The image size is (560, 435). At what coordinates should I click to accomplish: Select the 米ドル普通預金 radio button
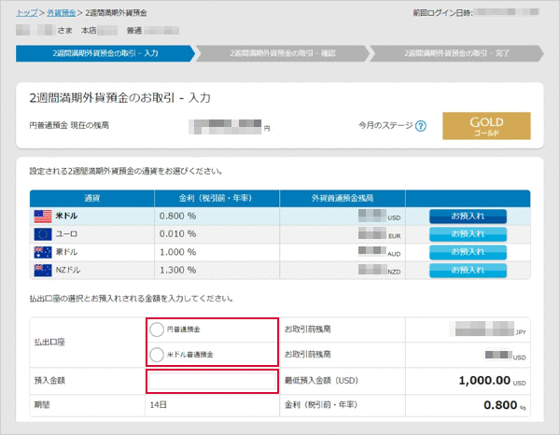(157, 355)
